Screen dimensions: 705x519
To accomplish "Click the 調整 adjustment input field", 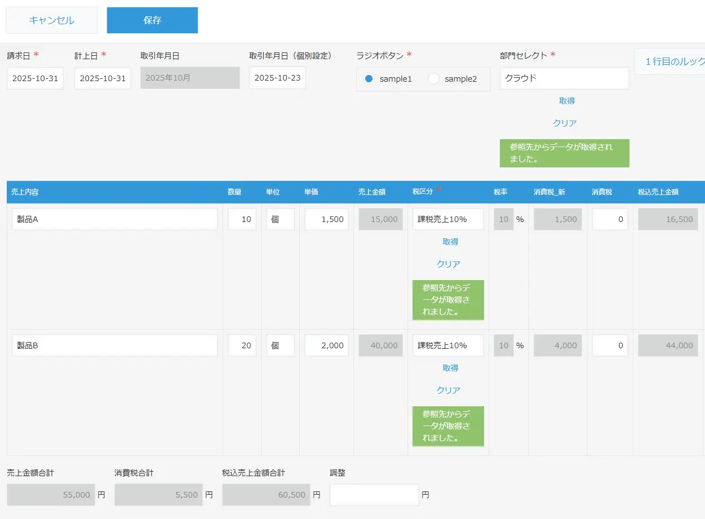I will pos(374,495).
